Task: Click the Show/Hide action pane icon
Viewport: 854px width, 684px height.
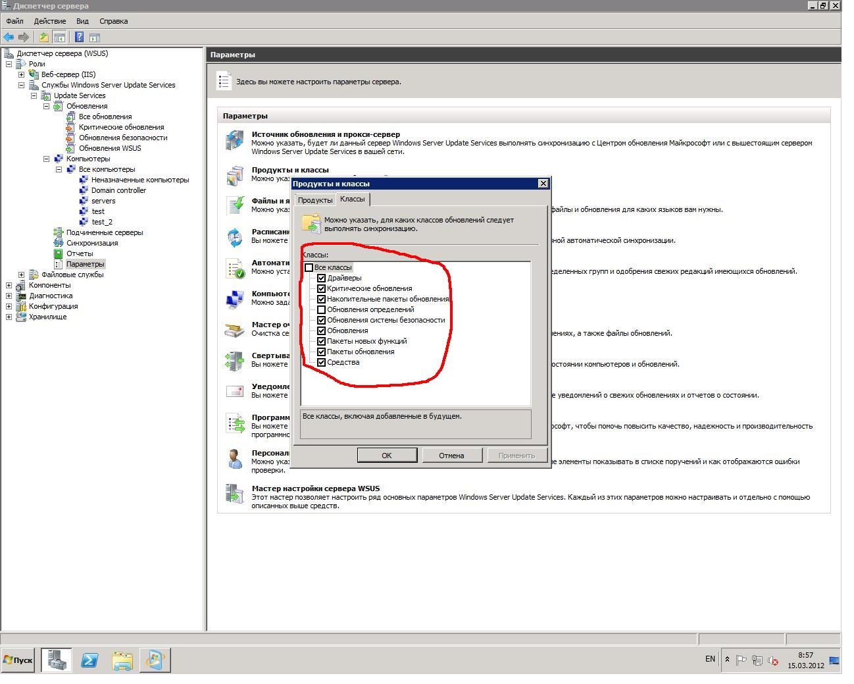Action: 95,38
